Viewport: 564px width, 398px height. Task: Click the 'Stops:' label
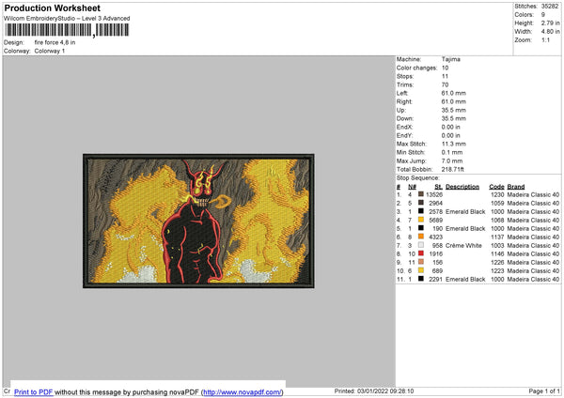[405, 76]
